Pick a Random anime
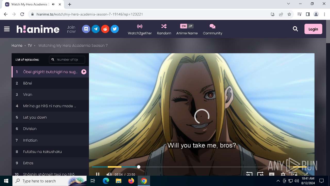330x186 pixels. 164,29
